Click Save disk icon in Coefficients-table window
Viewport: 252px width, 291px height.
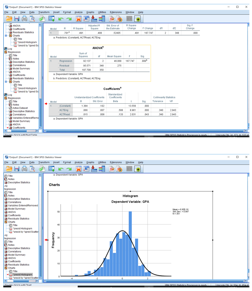pyautogui.click(x=17, y=19)
